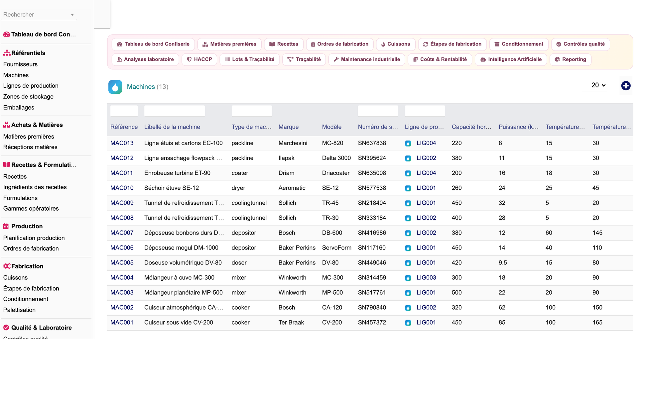Select the 'Enrobeuse turbine ET-90' cell
Viewport: 647px width, 400px height.
[177, 173]
